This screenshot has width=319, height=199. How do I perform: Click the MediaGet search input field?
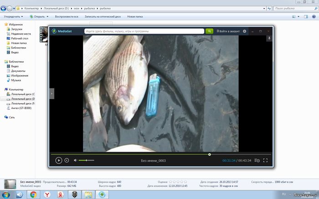click(144, 31)
